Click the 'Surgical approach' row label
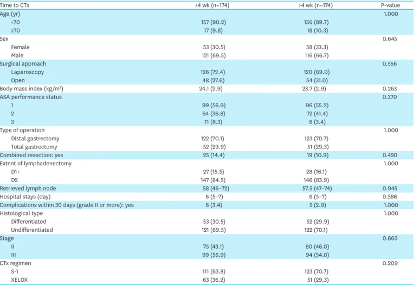Screen dimensions: 419x285 [x=23, y=63]
